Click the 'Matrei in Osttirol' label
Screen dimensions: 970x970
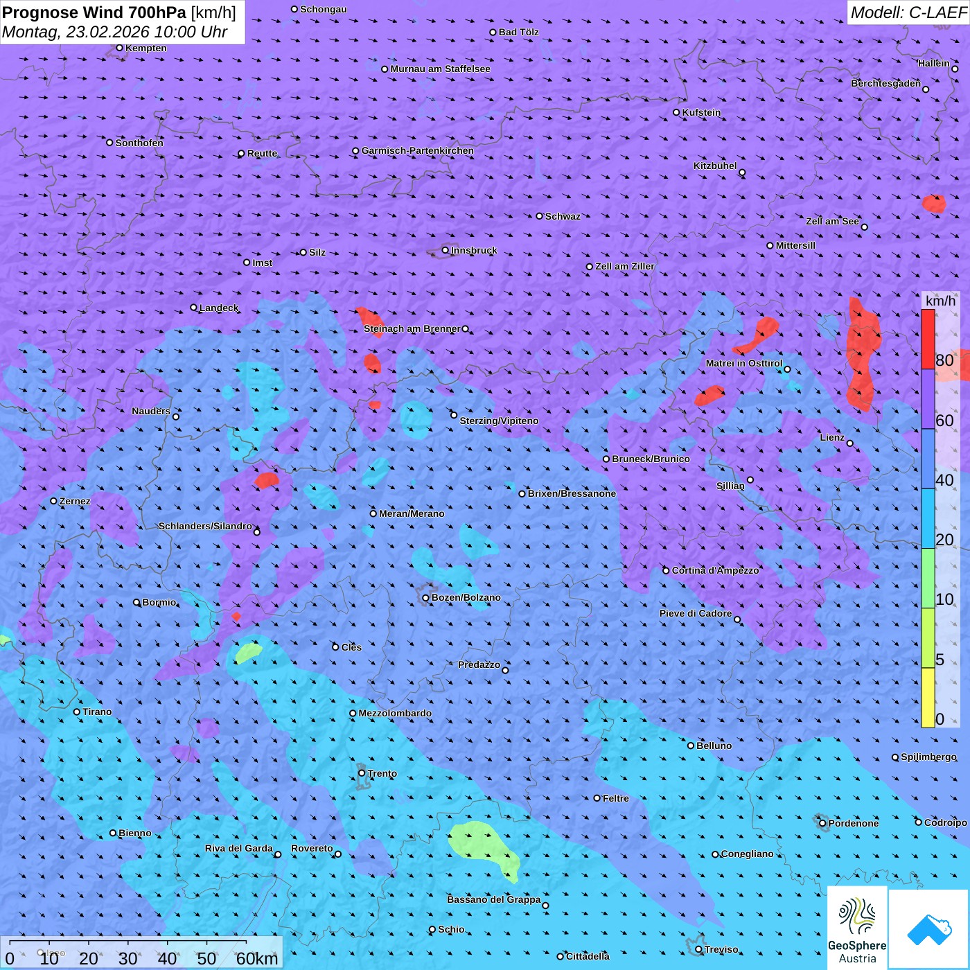coord(744,363)
